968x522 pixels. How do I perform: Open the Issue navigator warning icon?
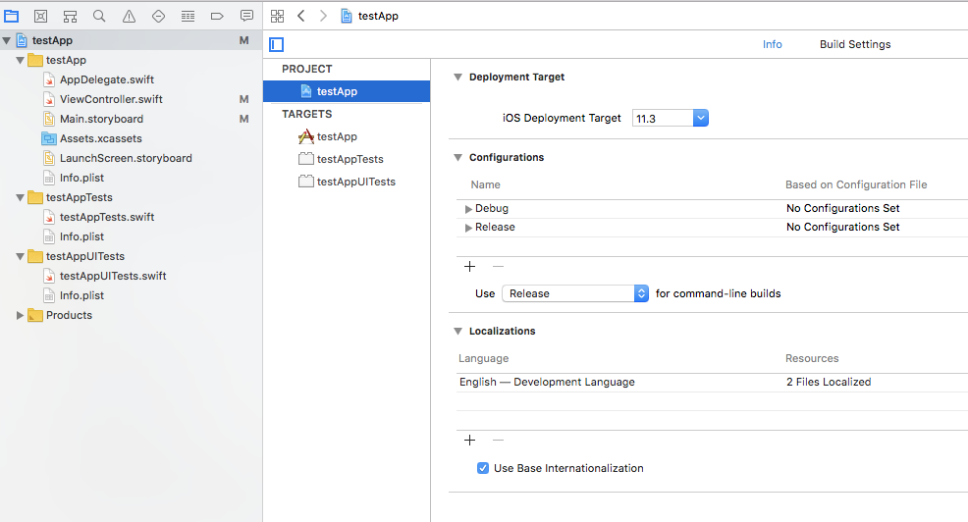coord(129,16)
